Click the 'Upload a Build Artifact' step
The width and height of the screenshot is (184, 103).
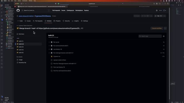click(107, 60)
